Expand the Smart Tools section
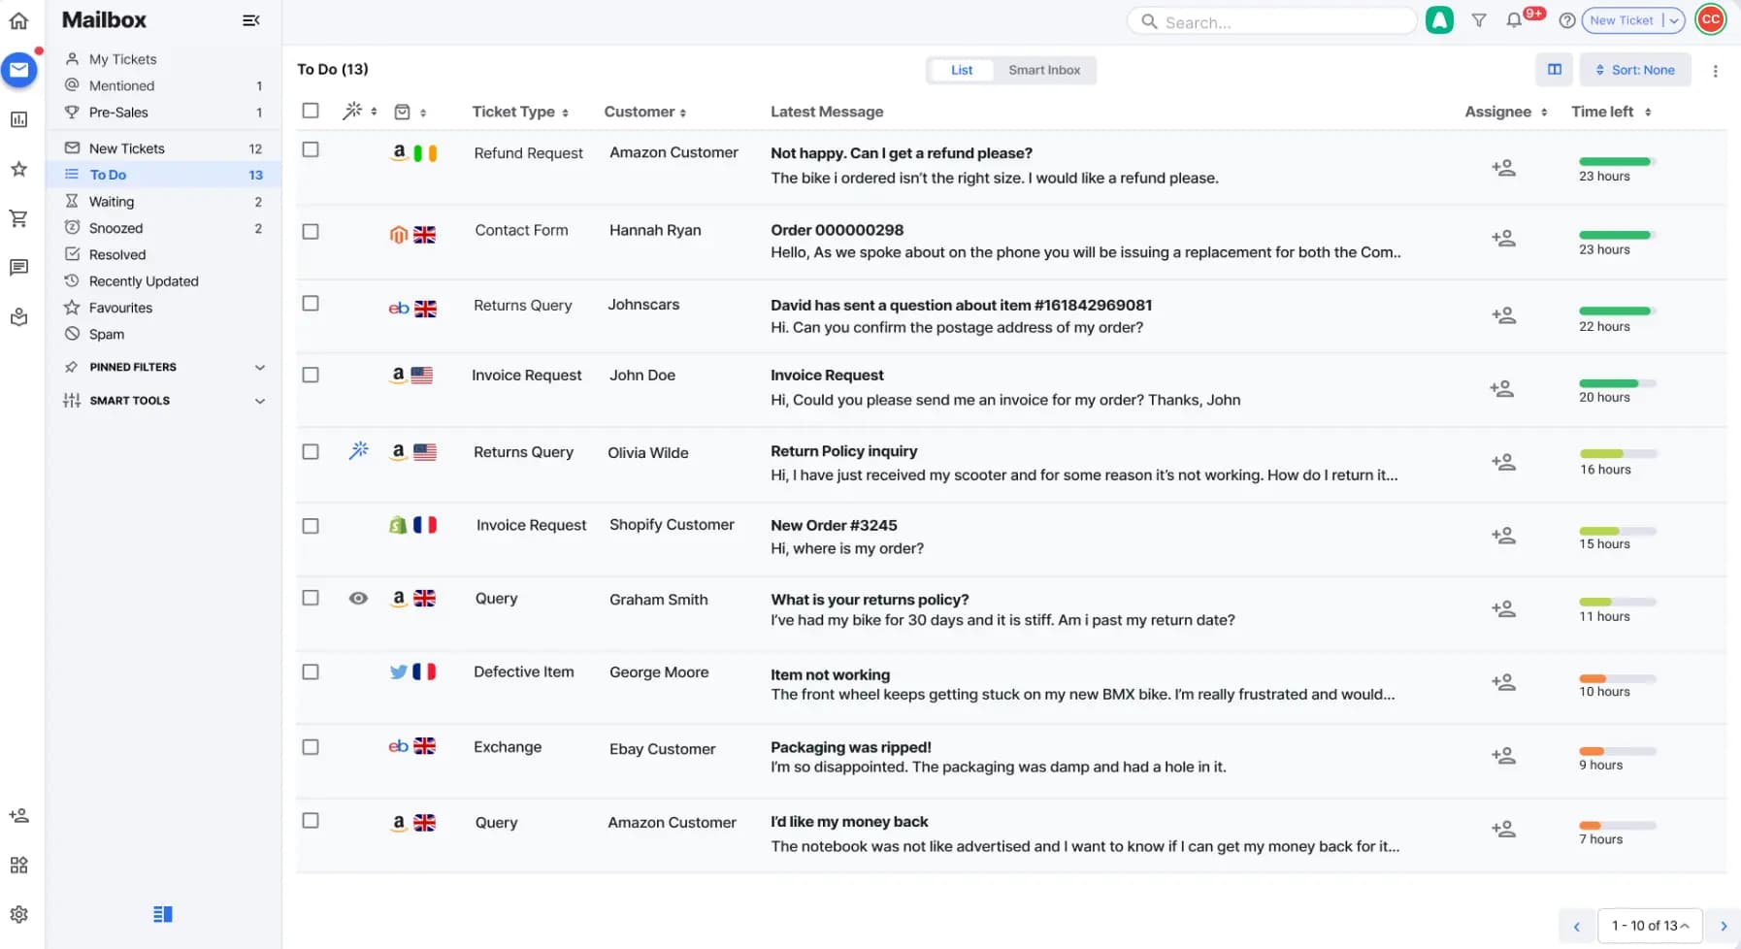This screenshot has height=949, width=1741. click(x=165, y=401)
